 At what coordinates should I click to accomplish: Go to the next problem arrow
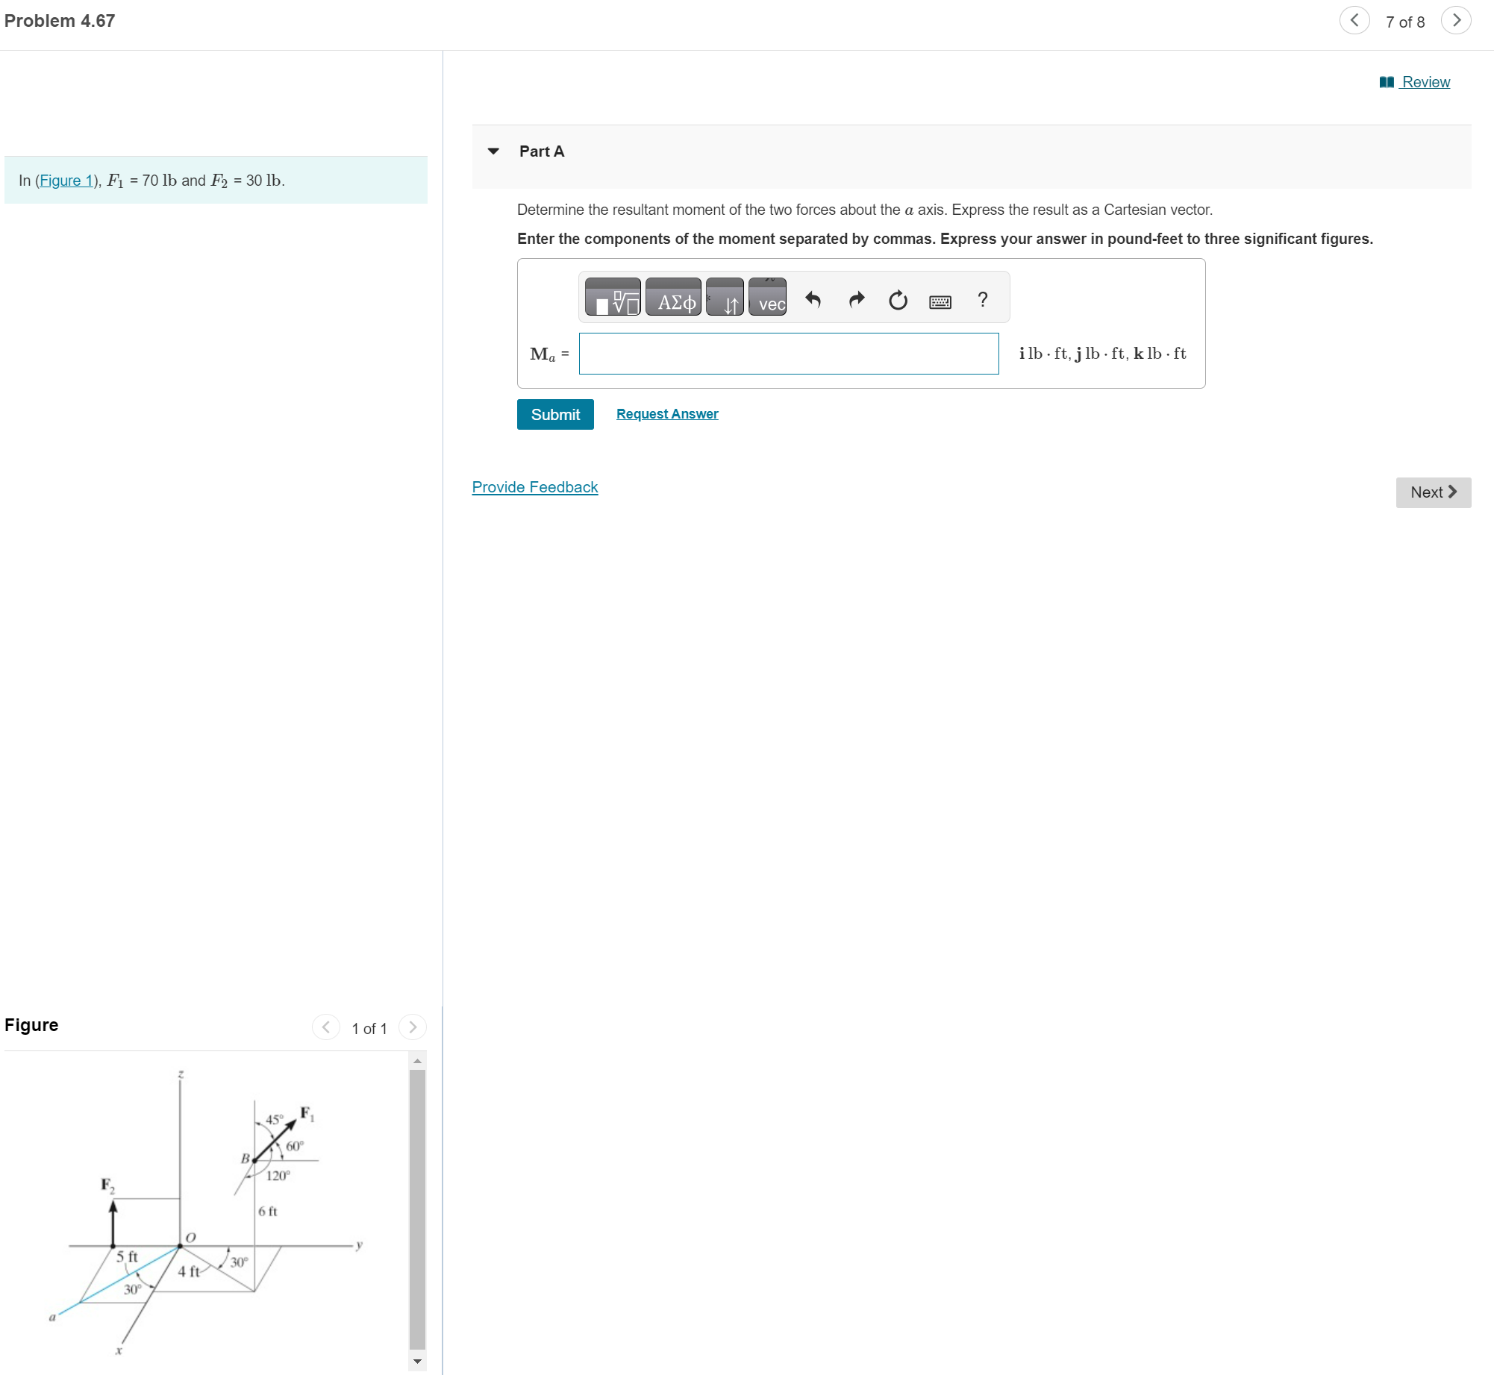point(1456,21)
